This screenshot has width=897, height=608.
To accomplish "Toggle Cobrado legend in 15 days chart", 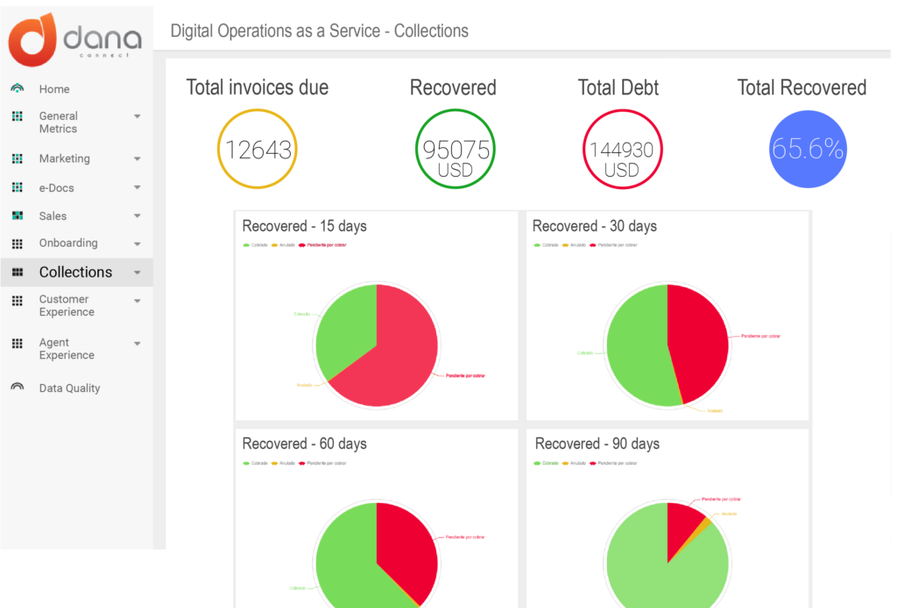I will [x=255, y=245].
